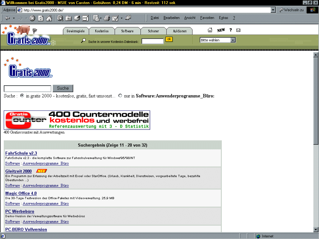Click the site home house icon
The height and width of the screenshot is (239, 319).
pyautogui.click(x=210, y=30)
